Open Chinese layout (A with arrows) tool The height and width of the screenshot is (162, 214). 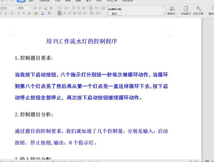[x=84, y=8]
